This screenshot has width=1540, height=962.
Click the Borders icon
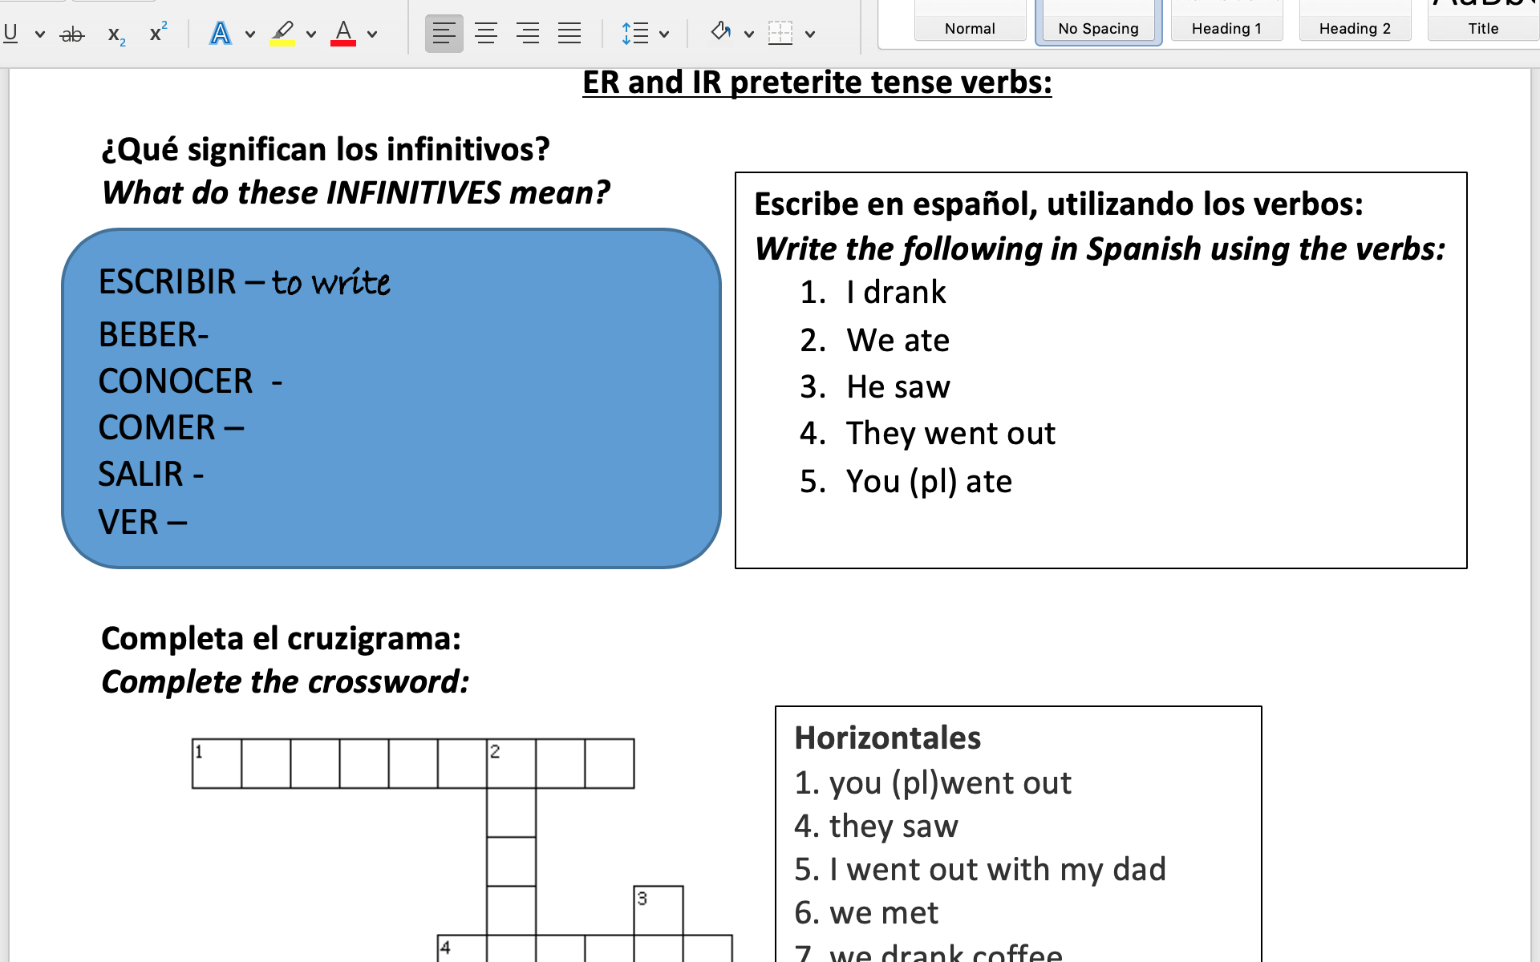(780, 34)
